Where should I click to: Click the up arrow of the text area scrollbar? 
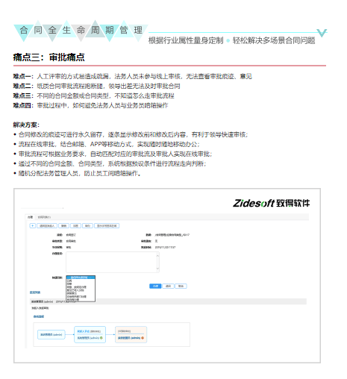pyautogui.click(x=157, y=255)
